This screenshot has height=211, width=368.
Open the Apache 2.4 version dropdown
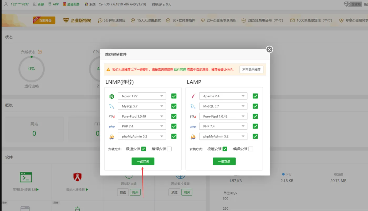coord(223,96)
